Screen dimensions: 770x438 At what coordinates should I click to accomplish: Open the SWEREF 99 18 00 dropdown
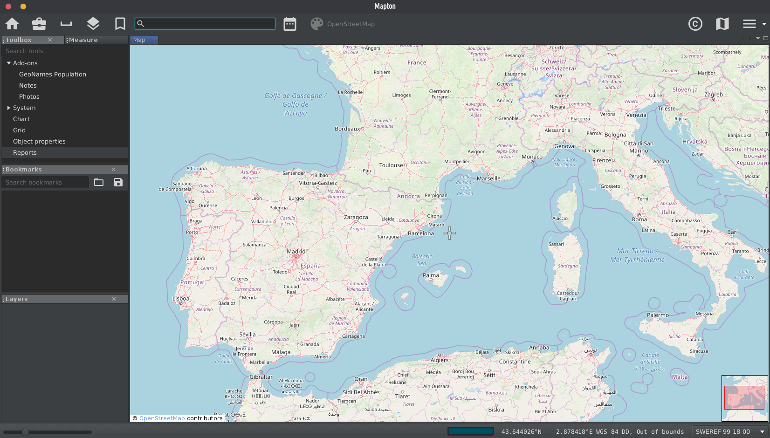coord(729,431)
